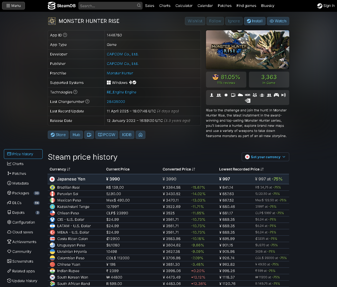Image resolution: width=337 pixels, height=287 pixels.
Task: Sort the table by Lowest Recorded Price
Action: pos(241,169)
